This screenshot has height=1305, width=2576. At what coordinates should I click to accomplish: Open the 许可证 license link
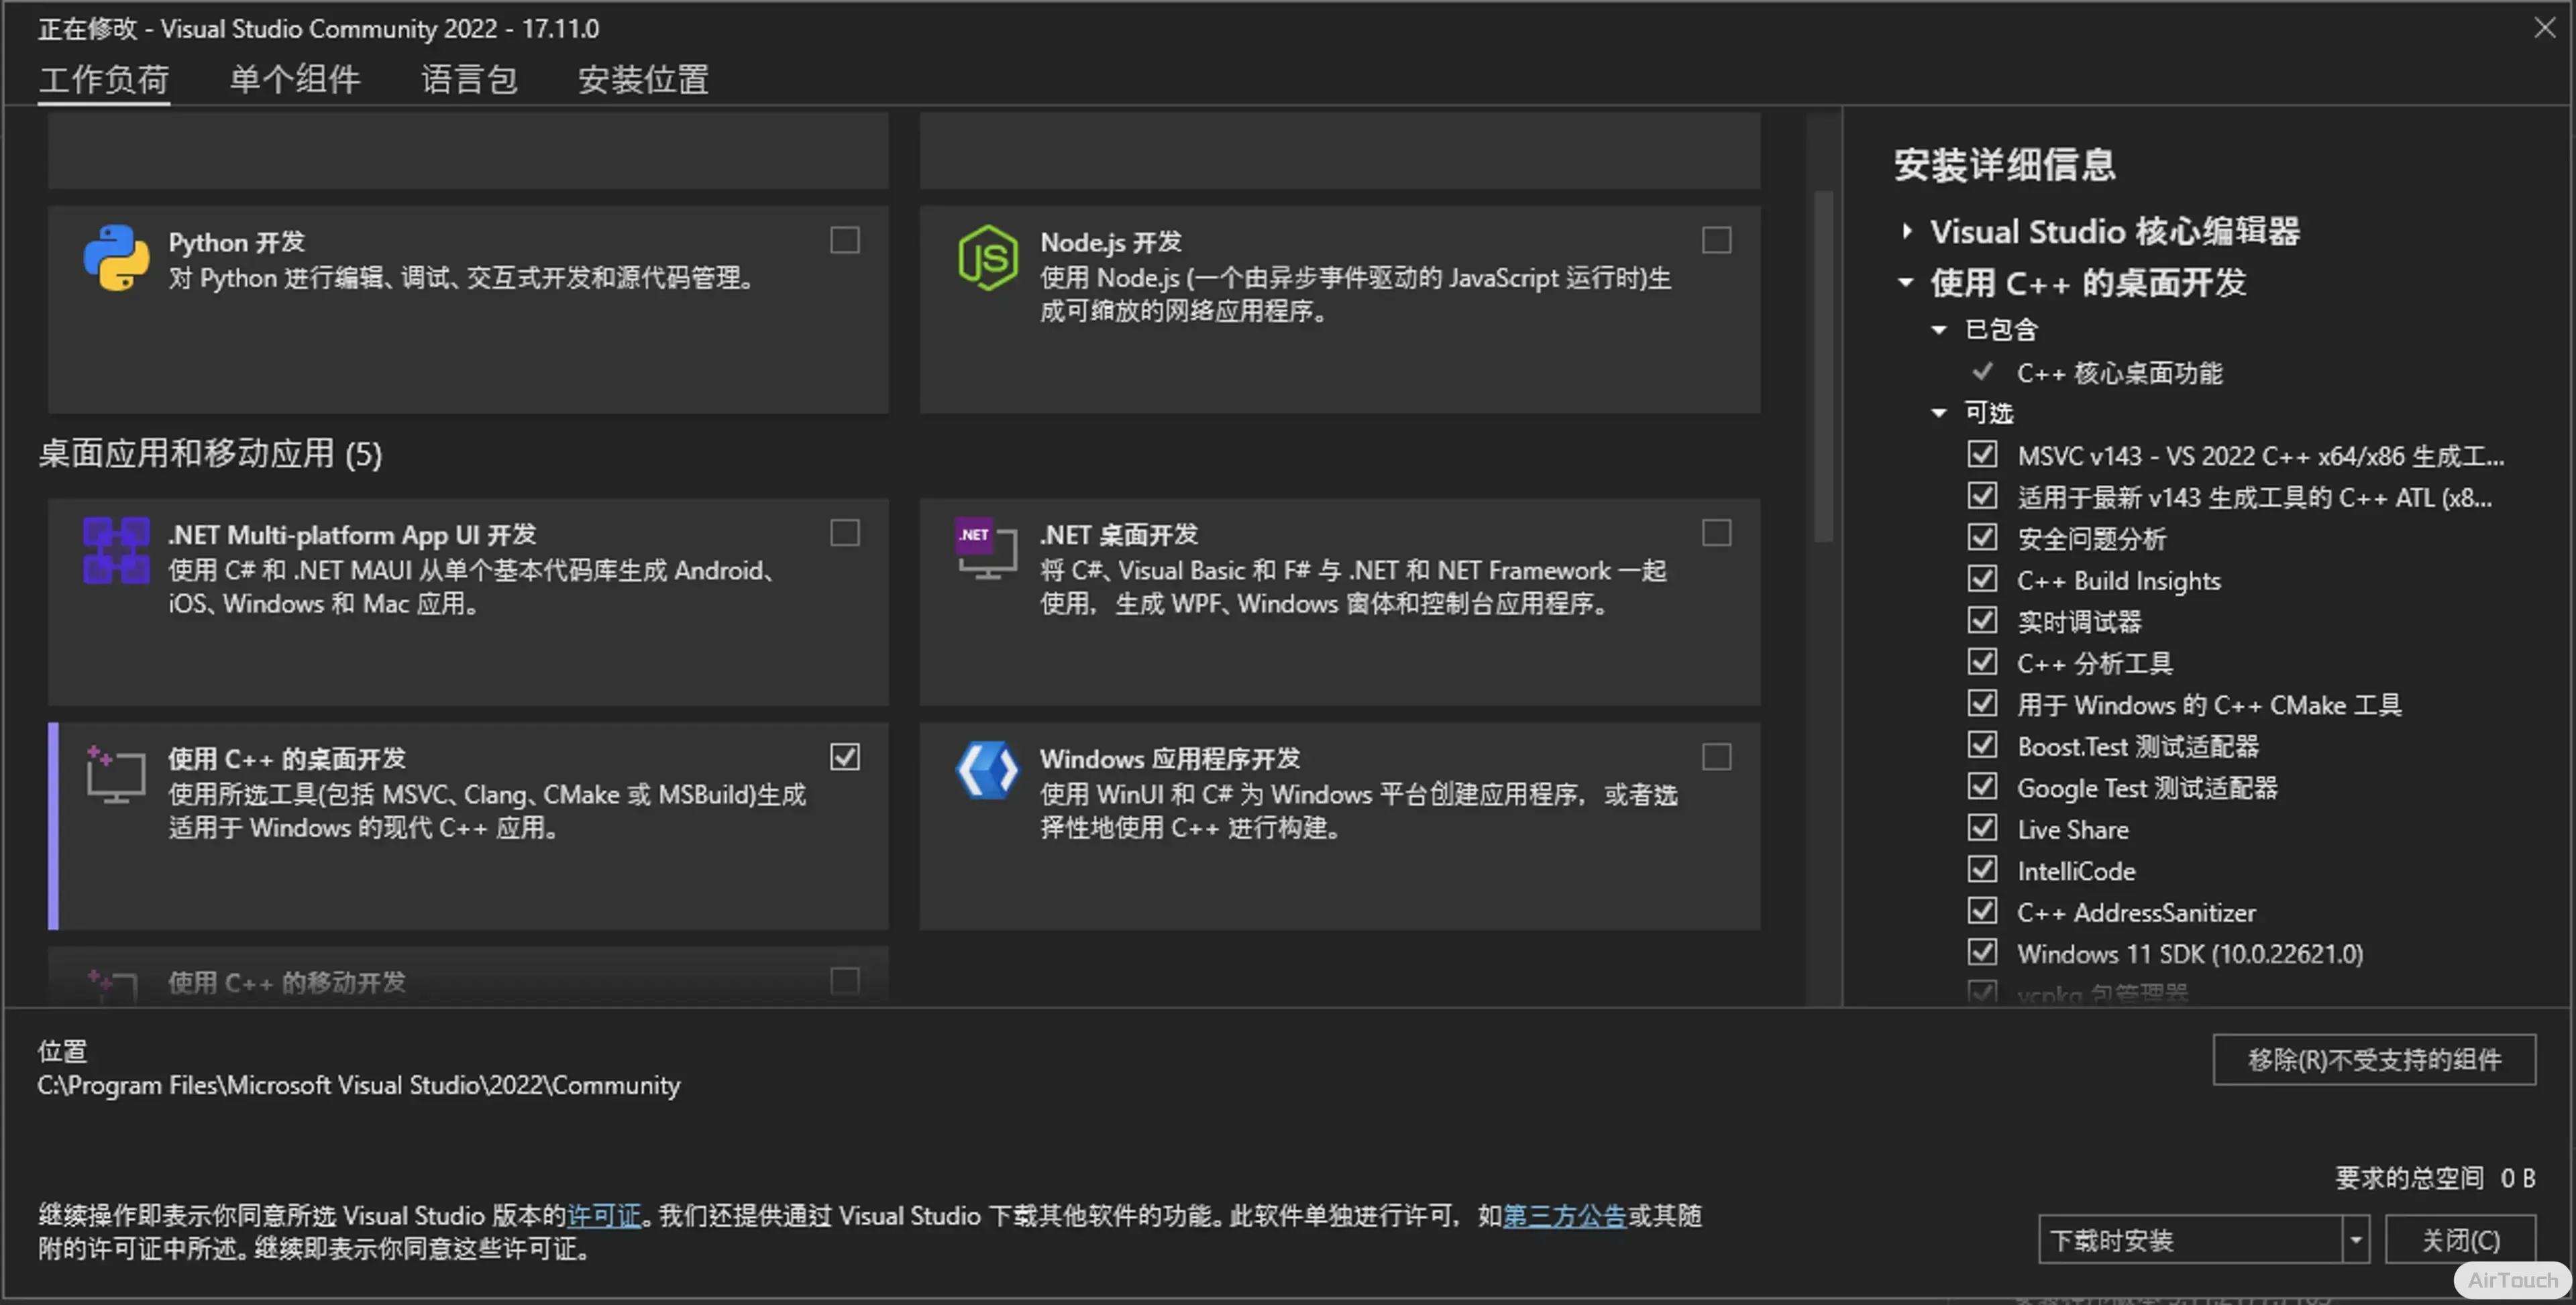point(604,1216)
